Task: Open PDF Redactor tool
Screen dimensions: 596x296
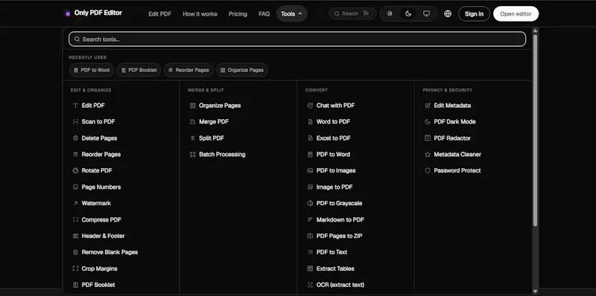Action: [452, 138]
